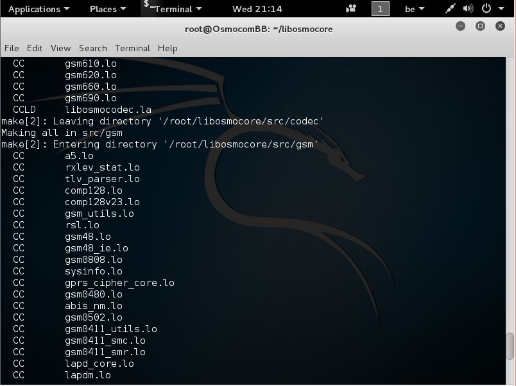The width and height of the screenshot is (516, 386).
Task: Click the text rxlev_stat.lo
Action: (x=102, y=167)
